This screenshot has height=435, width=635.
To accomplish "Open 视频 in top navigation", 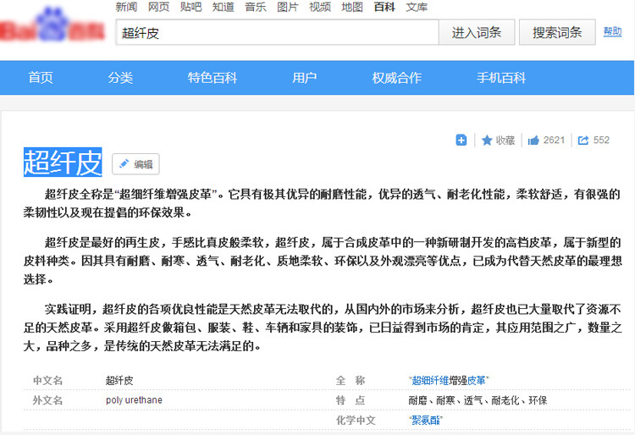I will tap(320, 7).
